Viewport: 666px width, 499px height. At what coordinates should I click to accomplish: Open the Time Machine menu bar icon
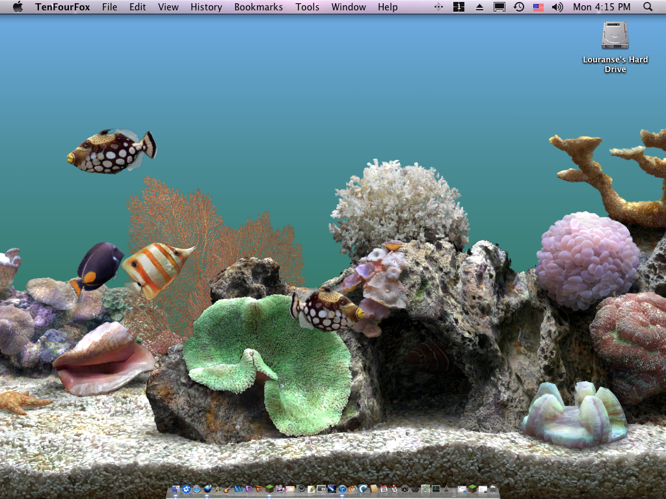(518, 7)
